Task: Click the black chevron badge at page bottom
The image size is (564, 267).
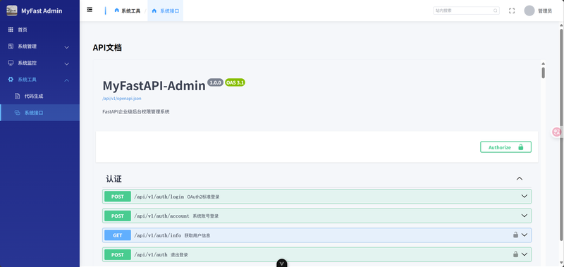Action: (282, 263)
